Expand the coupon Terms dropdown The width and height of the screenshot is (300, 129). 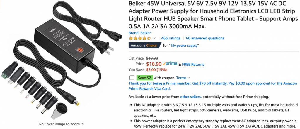click(x=183, y=78)
